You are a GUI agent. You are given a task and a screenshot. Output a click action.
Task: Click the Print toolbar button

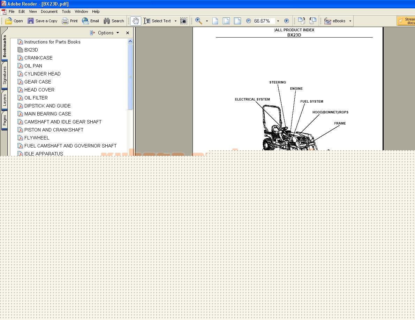click(x=70, y=21)
